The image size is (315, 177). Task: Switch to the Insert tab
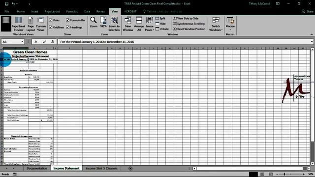coord(34,11)
